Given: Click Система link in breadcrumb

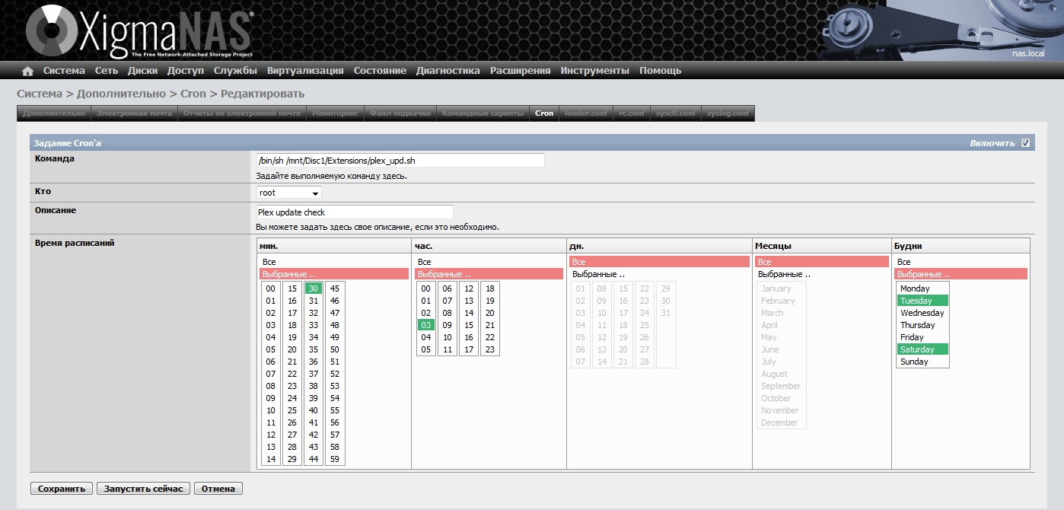Looking at the screenshot, I should [x=40, y=94].
